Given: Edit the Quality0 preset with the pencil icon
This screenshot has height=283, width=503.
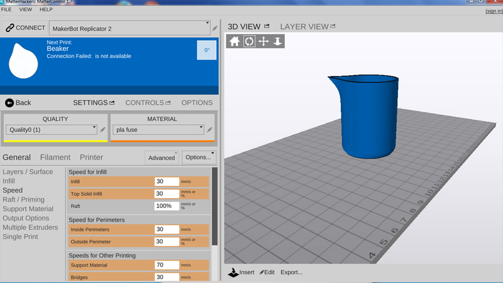Looking at the screenshot, I should pos(102,130).
